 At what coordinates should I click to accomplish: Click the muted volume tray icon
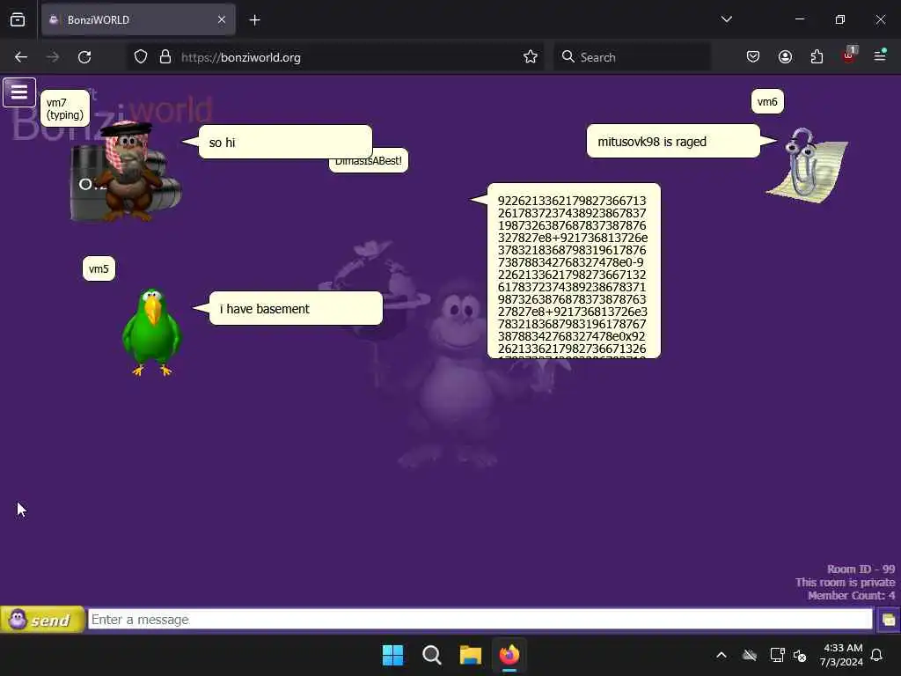800,655
